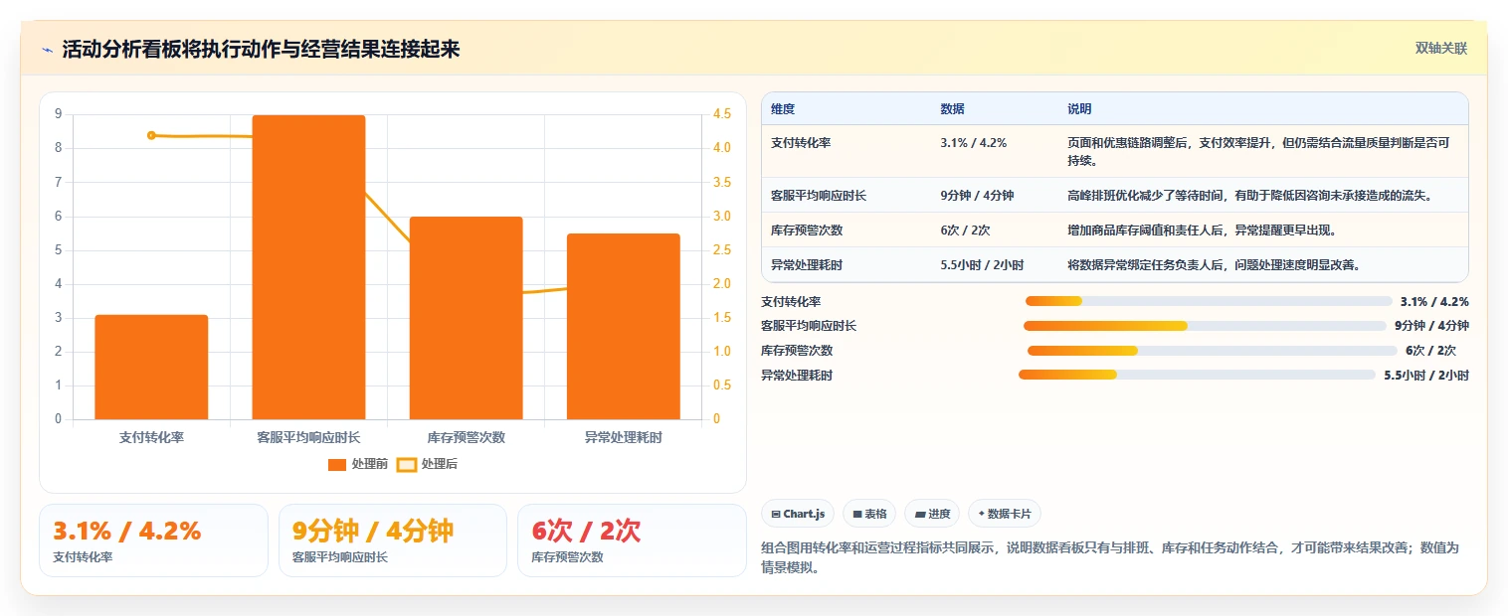Image resolution: width=1508 pixels, height=616 pixels.
Task: Click the 客服平均响应时长 progress bar
Action: click(1205, 326)
